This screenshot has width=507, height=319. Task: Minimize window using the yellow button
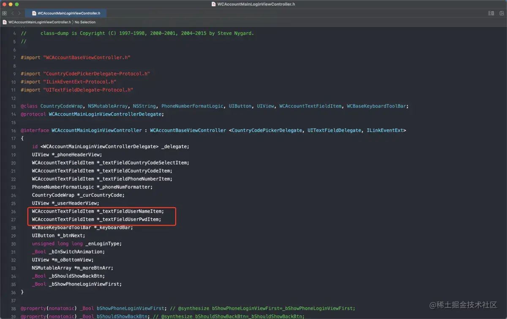[11, 4]
